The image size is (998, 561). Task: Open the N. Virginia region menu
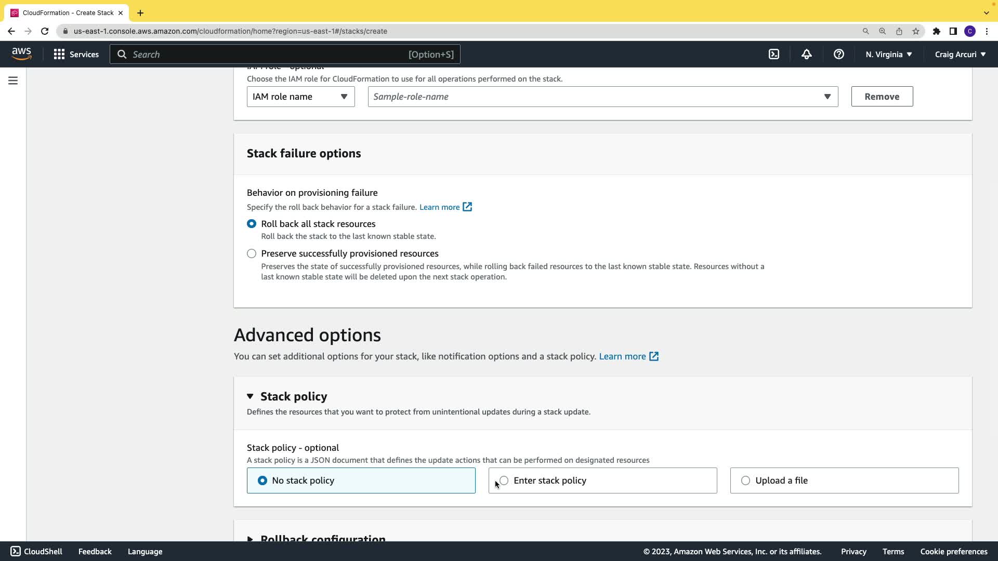(888, 55)
